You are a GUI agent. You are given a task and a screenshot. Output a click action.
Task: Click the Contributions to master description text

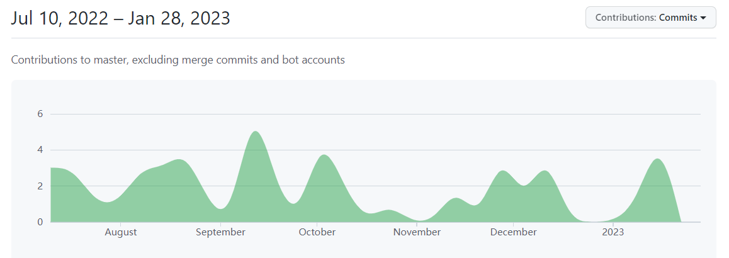coord(178,60)
